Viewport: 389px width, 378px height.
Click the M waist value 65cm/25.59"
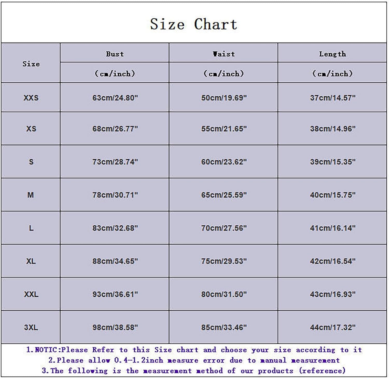pyautogui.click(x=224, y=195)
